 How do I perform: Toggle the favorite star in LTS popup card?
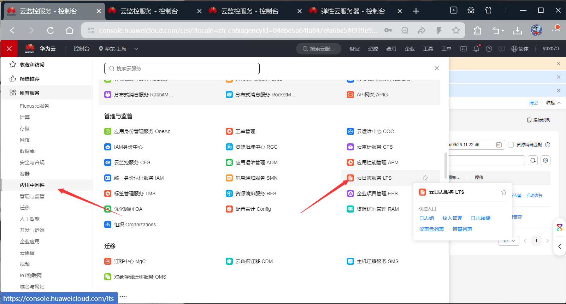504,192
